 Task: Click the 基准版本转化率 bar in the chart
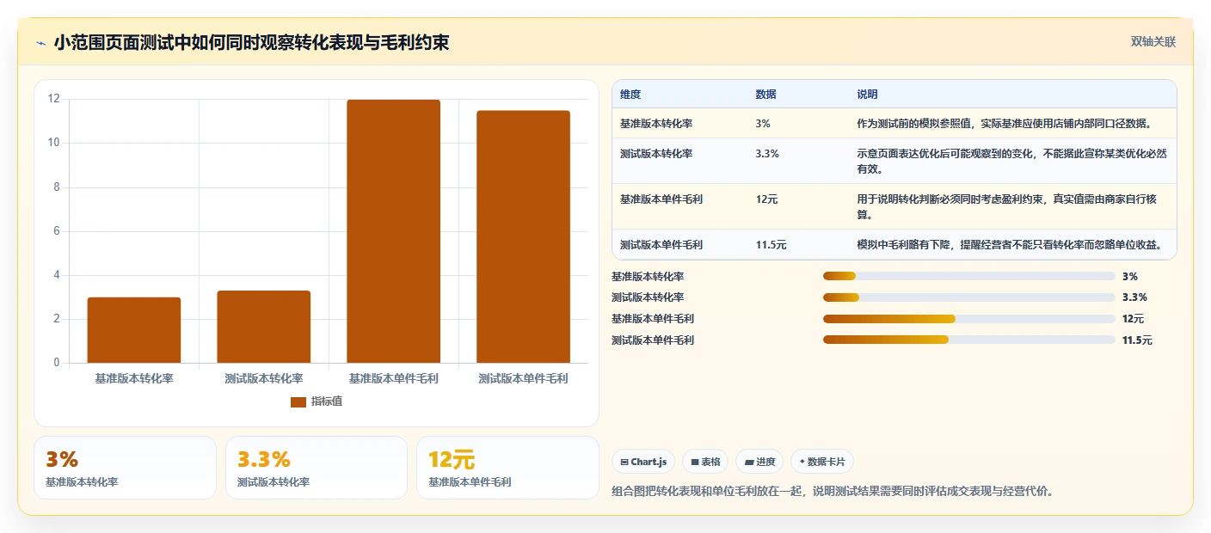[x=134, y=330]
